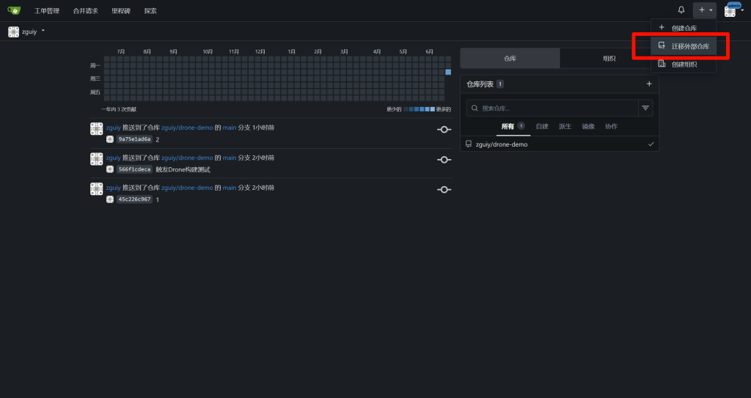Open the repository filter icon
751x398 pixels.
[645, 108]
